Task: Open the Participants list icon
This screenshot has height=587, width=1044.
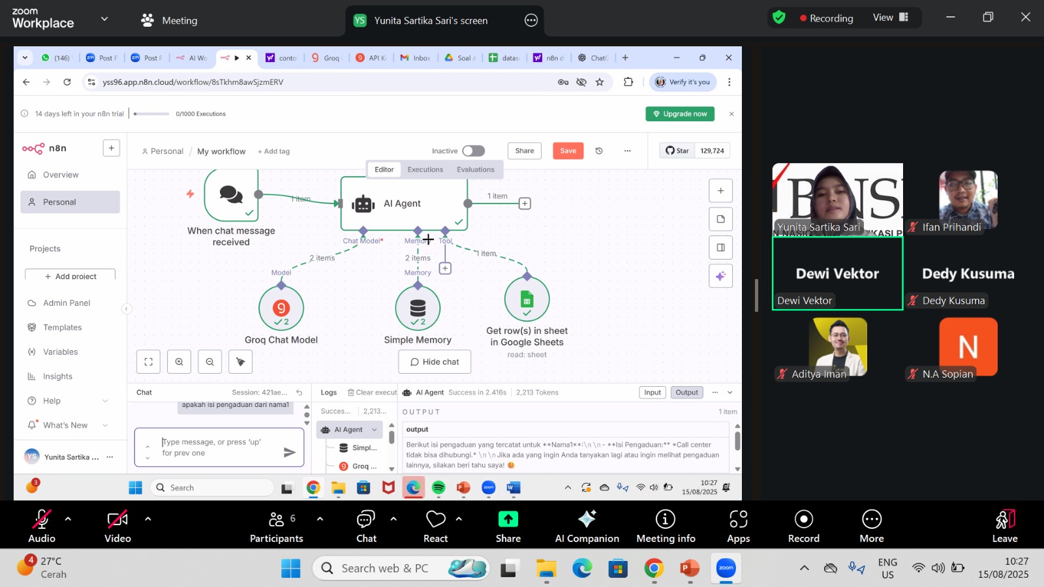Action: (277, 519)
